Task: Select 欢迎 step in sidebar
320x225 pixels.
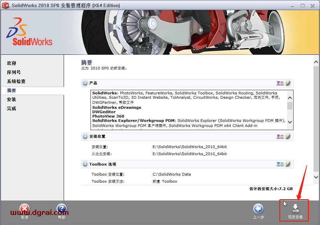Action: pyautogui.click(x=11, y=63)
